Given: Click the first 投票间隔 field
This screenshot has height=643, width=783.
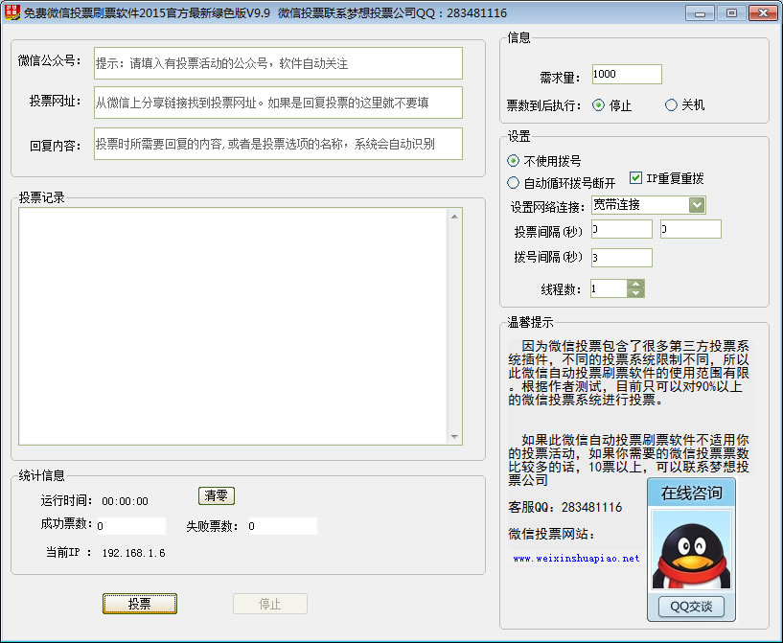Looking at the screenshot, I should [622, 229].
